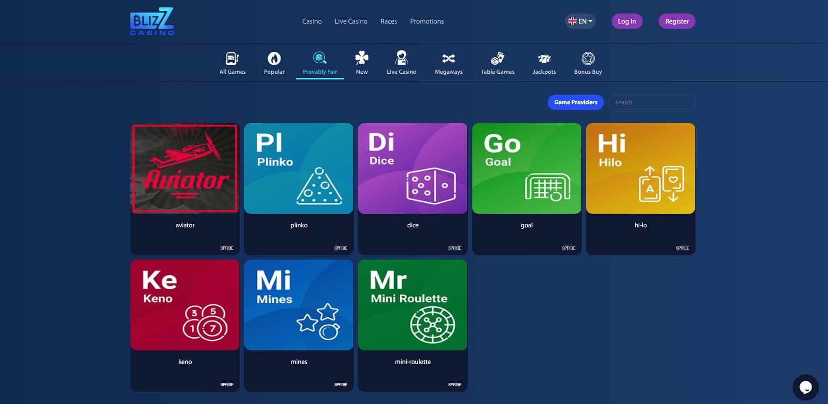The height and width of the screenshot is (404, 828).
Task: Launch the Aviator game thumbnail
Action: pos(185,168)
